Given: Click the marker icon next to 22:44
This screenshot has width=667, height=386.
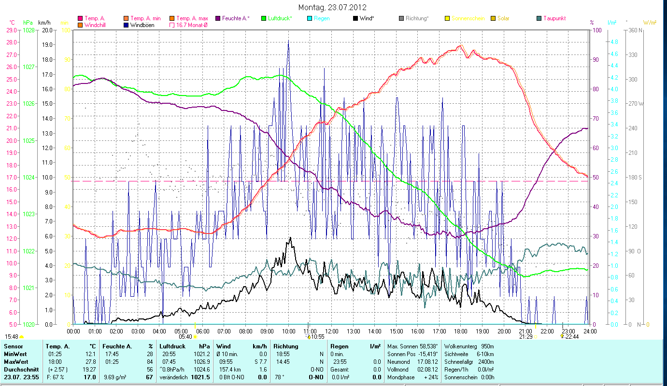Looking at the screenshot, I should click(562, 336).
